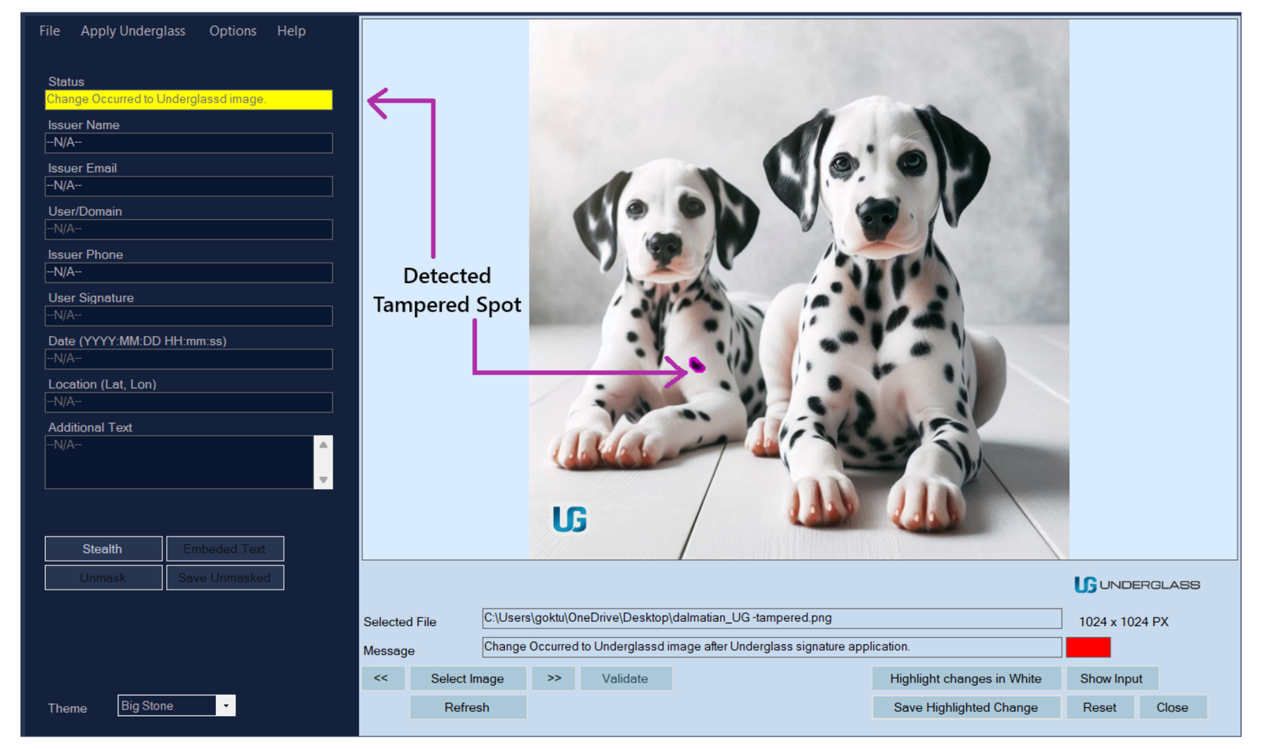The image size is (1262, 749).
Task: Click the Message text field
Action: coord(771,647)
